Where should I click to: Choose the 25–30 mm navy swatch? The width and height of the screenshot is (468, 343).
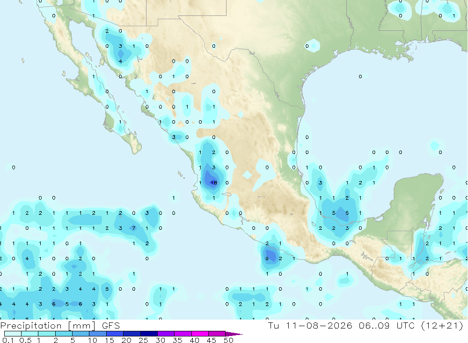[149, 334]
